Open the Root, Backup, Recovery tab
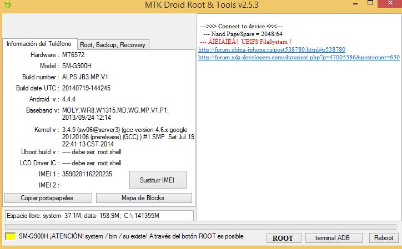 click(x=113, y=45)
